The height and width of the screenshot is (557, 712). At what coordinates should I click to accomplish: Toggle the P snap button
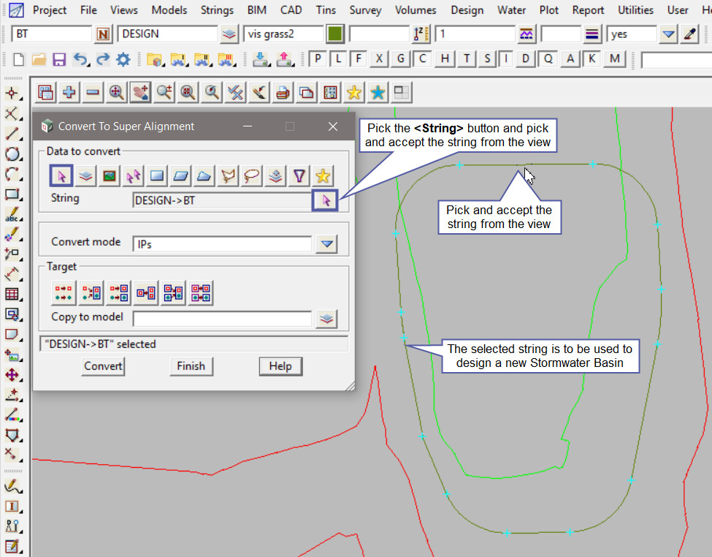(318, 59)
